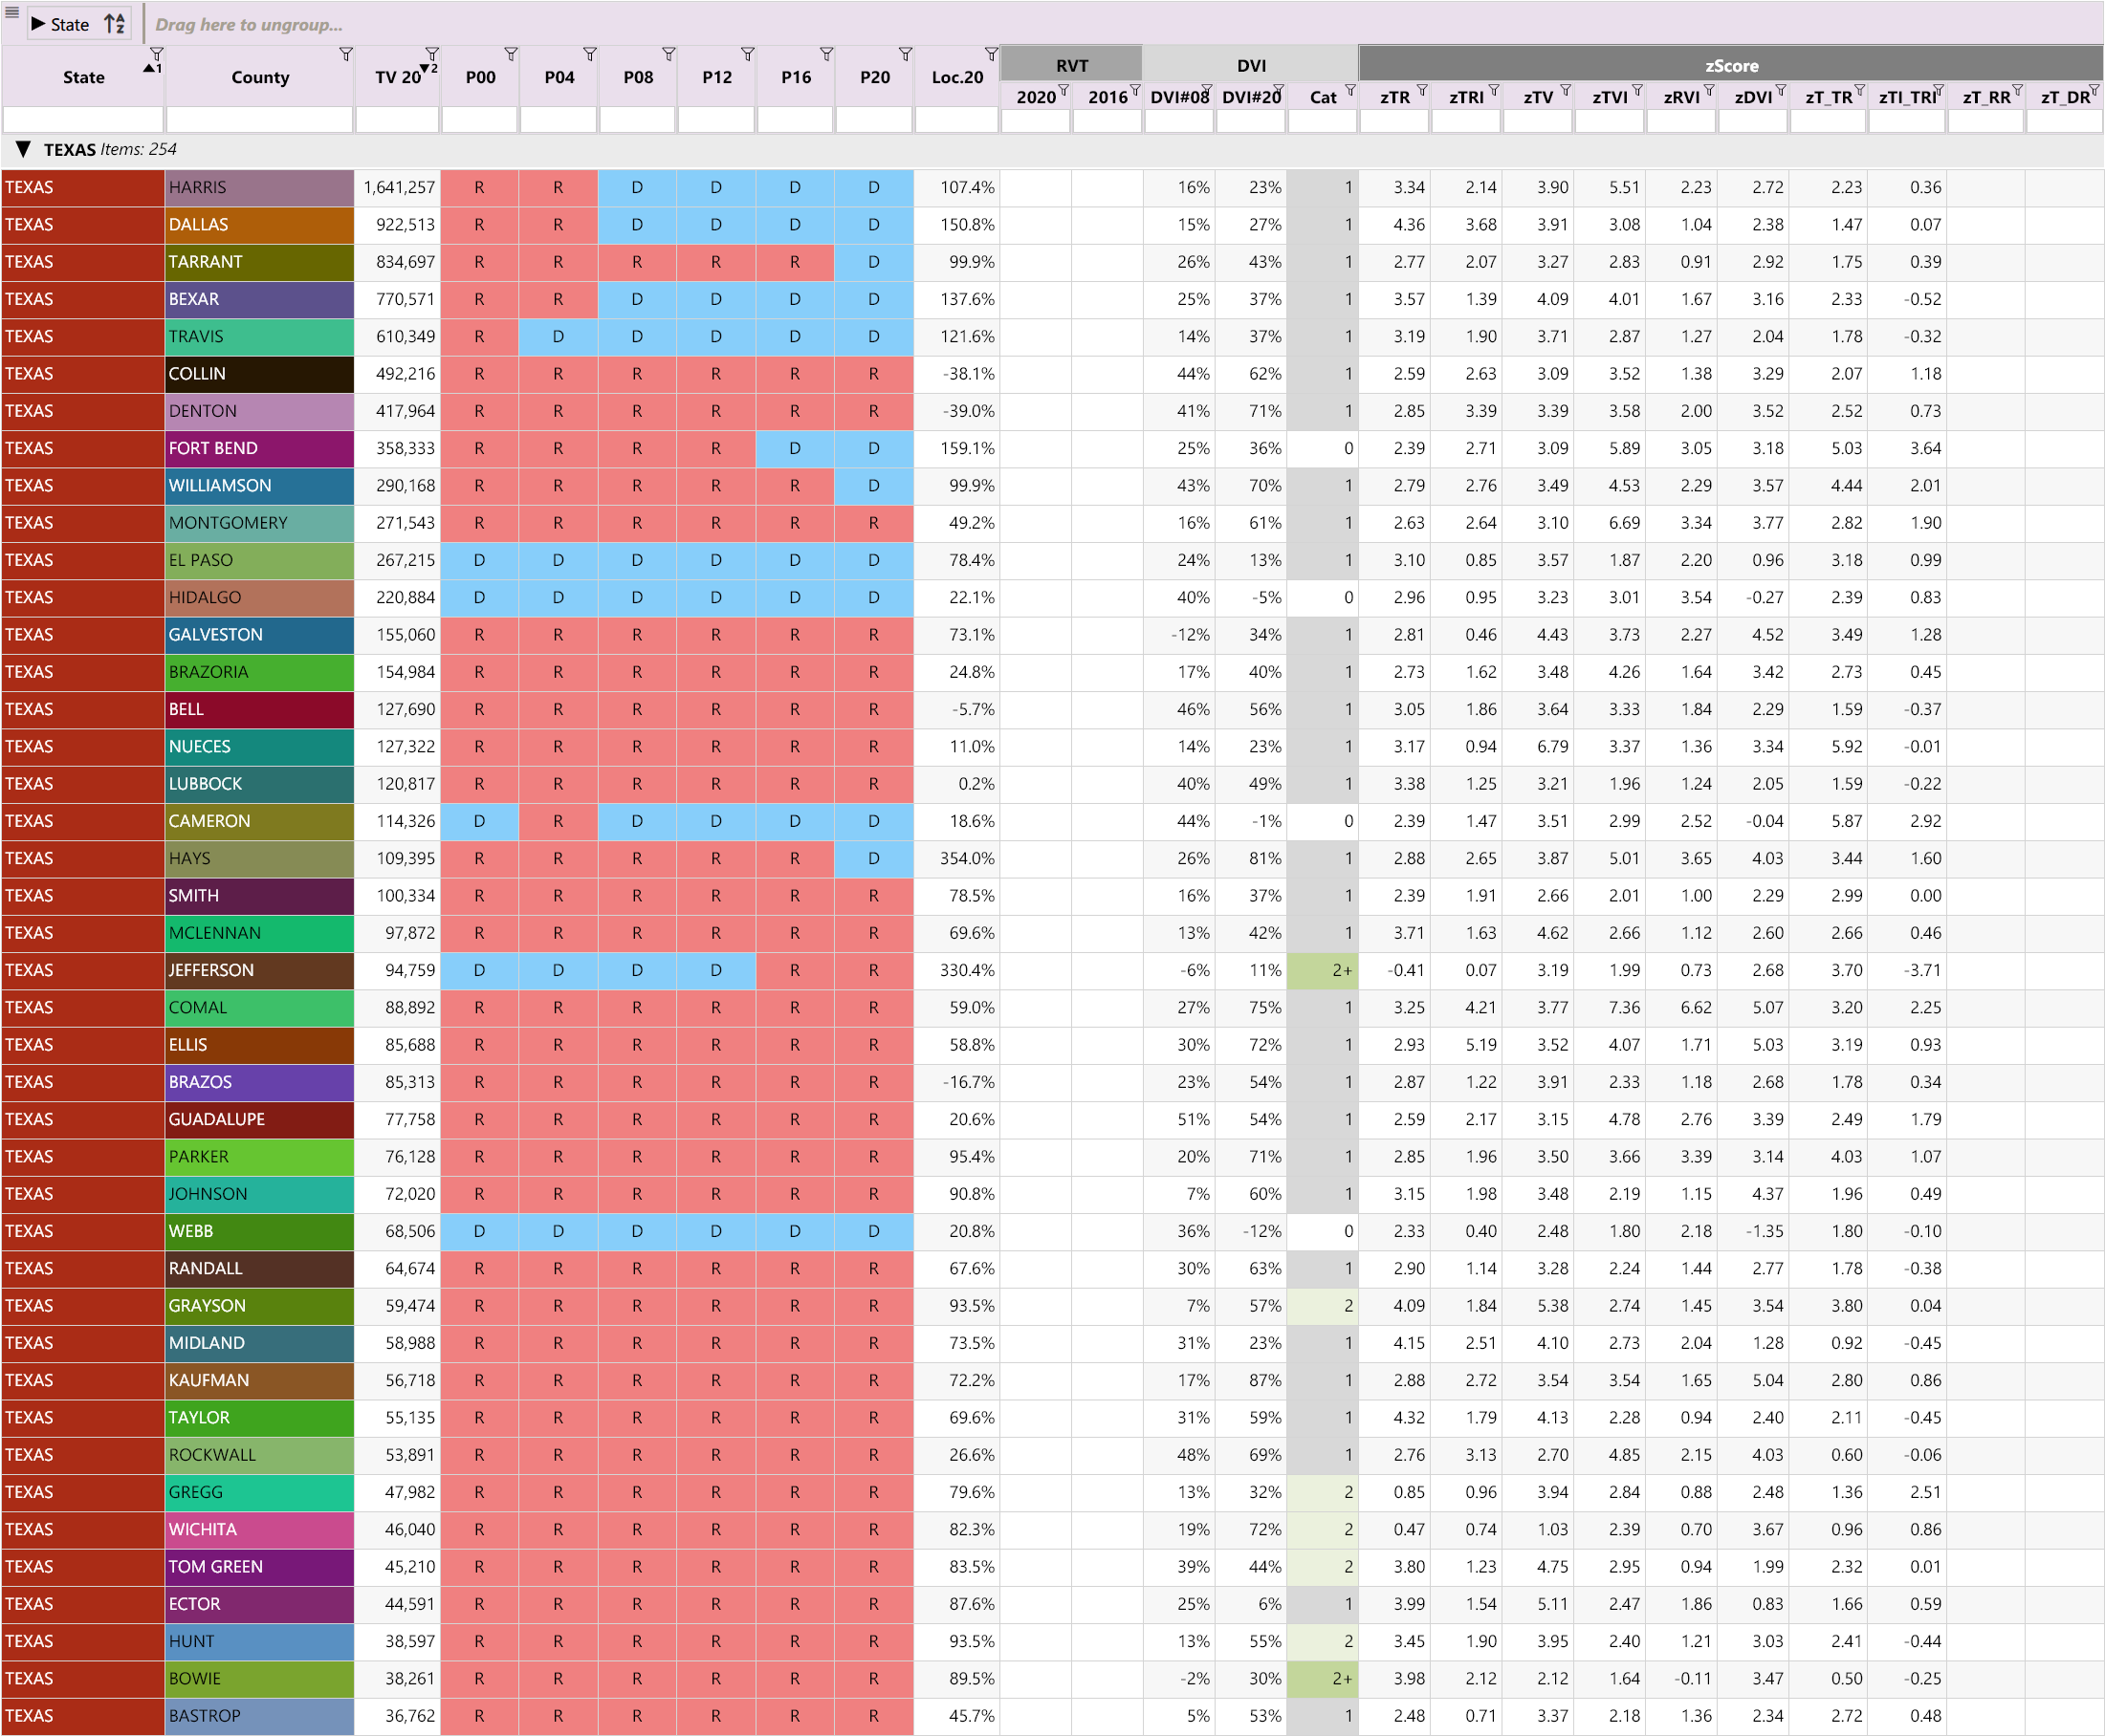Click the filter text box under County
This screenshot has width=2105, height=1736.
[x=259, y=120]
